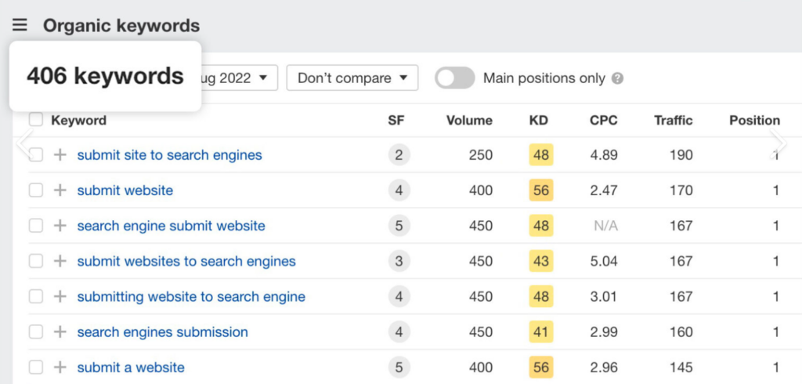Open keyword 'submitting website to search engine'
This screenshot has height=384, width=802.
click(x=191, y=296)
